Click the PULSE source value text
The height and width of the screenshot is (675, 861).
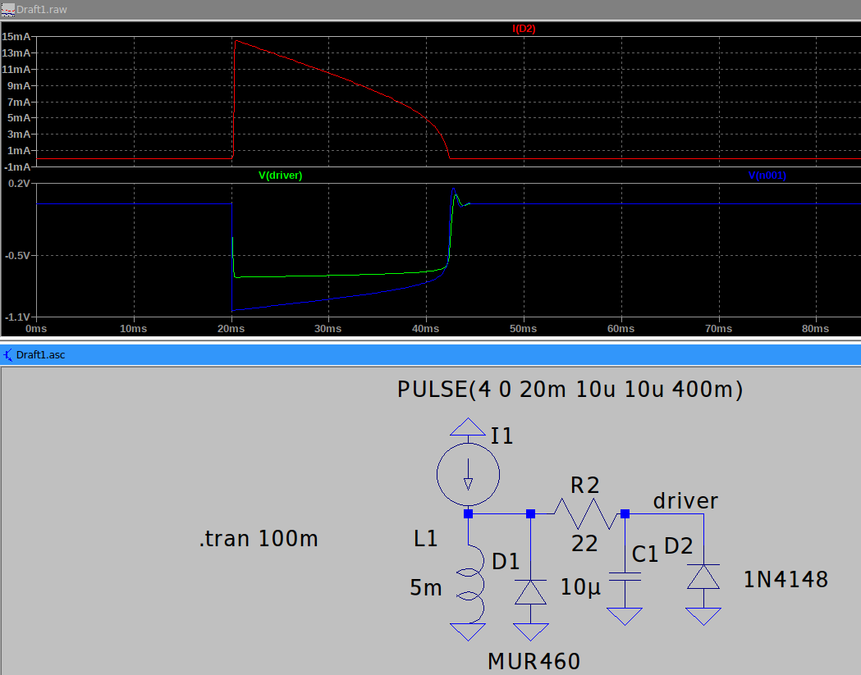pyautogui.click(x=570, y=390)
